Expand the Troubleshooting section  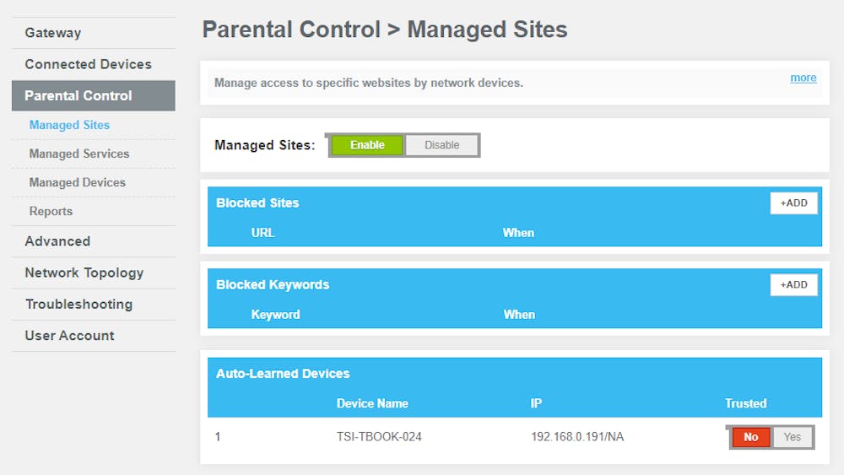coord(78,304)
